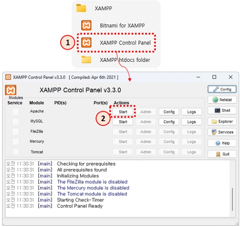Click the Tomcat Logs button

[192, 152]
